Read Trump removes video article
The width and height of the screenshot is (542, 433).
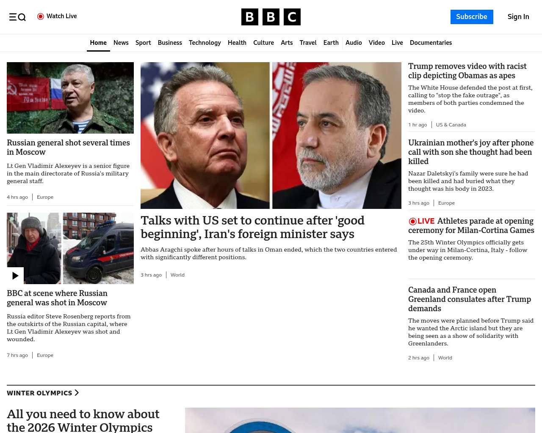467,71
